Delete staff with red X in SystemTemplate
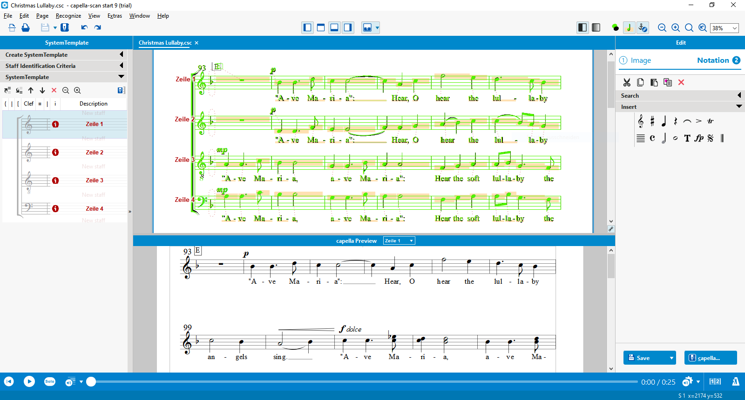The height and width of the screenshot is (400, 745). (54, 91)
